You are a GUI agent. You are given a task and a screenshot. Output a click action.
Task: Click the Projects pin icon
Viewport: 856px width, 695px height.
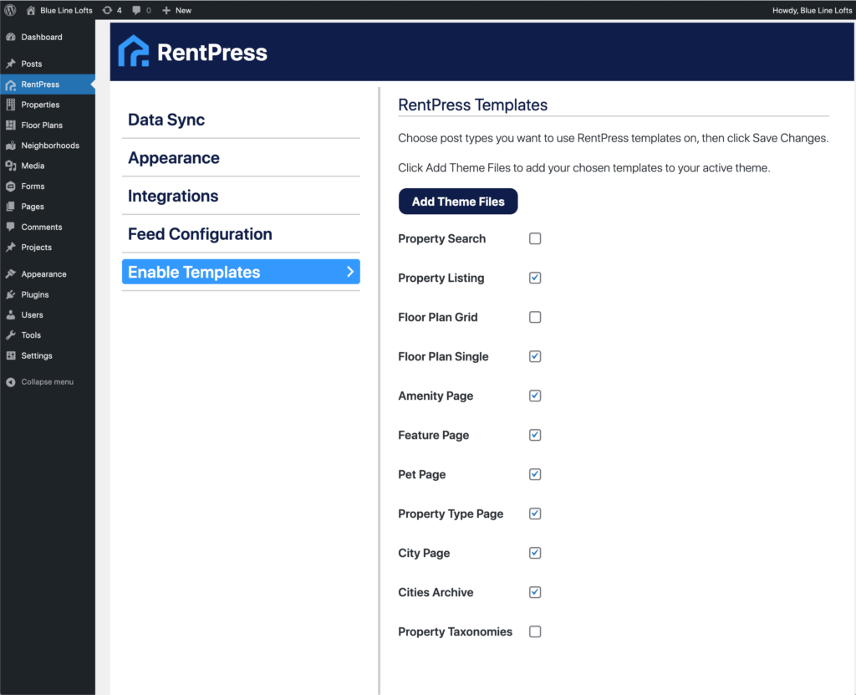(10, 247)
